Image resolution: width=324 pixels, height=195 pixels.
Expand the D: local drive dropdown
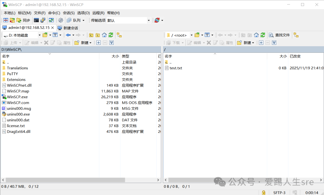[x=39, y=35]
